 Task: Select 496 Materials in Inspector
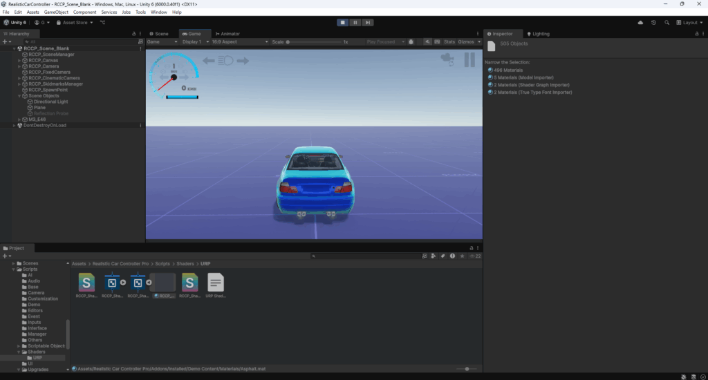(x=507, y=70)
